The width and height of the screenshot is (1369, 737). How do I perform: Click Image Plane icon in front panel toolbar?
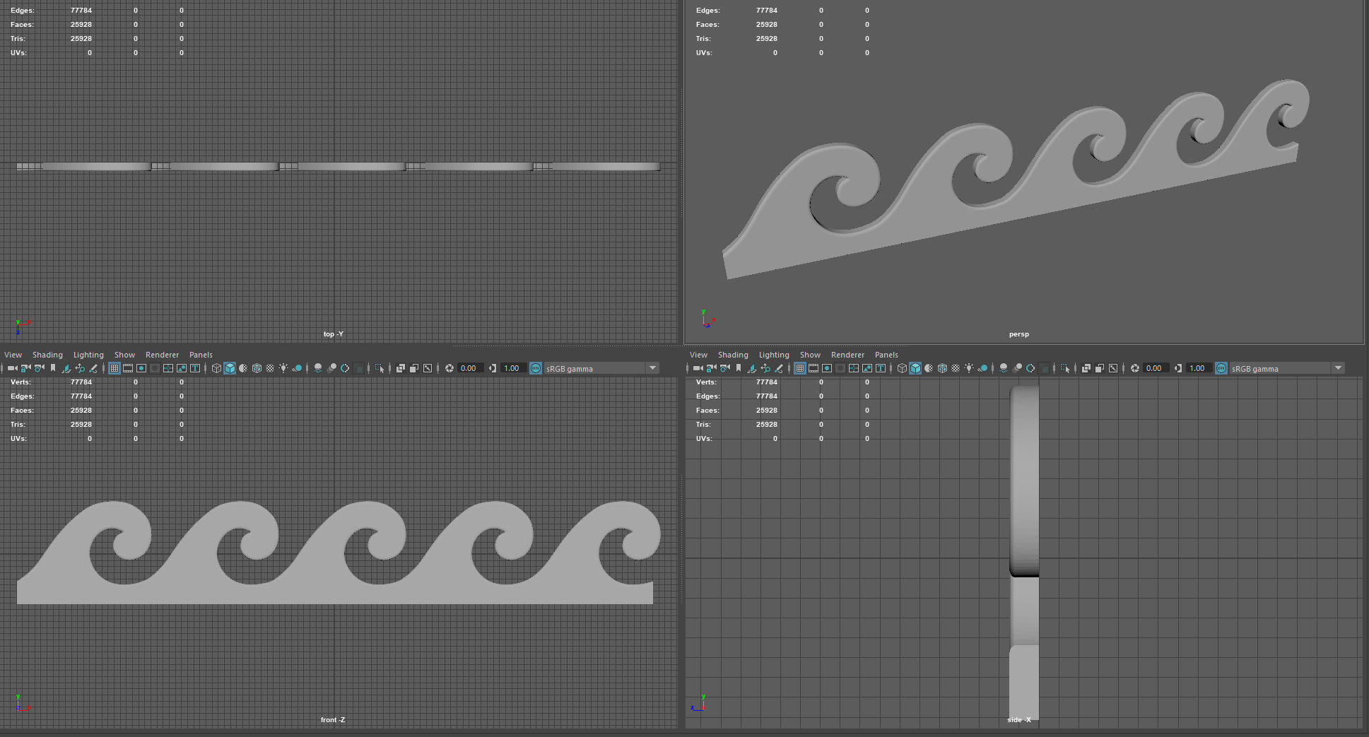point(66,368)
